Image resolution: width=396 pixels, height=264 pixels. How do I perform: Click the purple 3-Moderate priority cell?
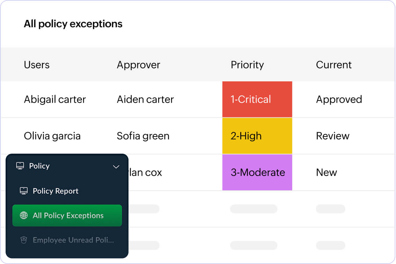pyautogui.click(x=257, y=173)
